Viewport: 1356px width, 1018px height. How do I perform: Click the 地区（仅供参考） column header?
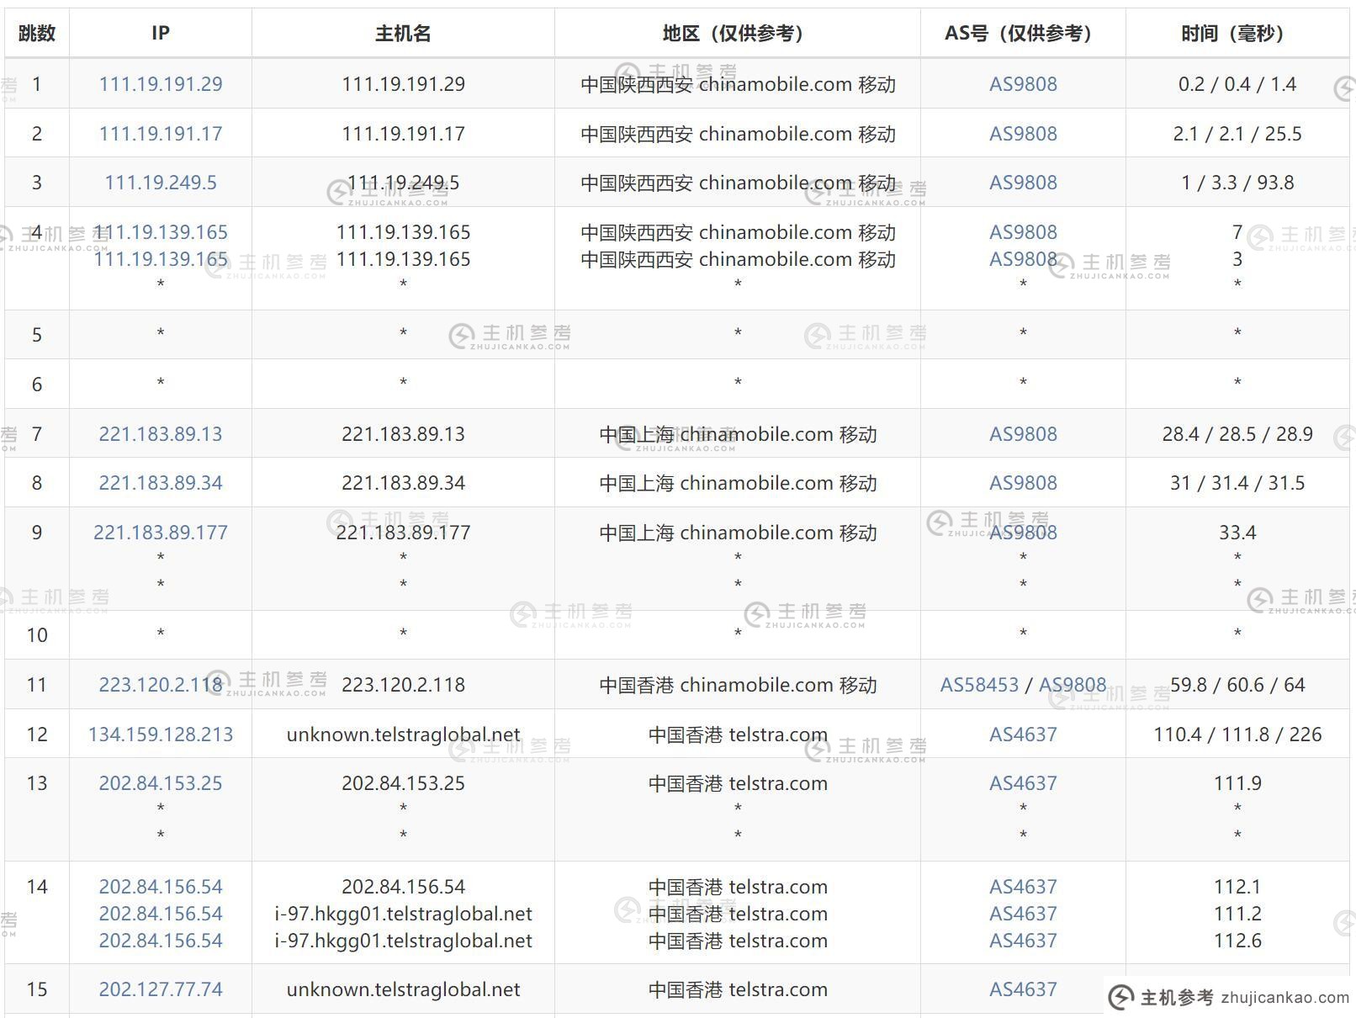point(738,34)
